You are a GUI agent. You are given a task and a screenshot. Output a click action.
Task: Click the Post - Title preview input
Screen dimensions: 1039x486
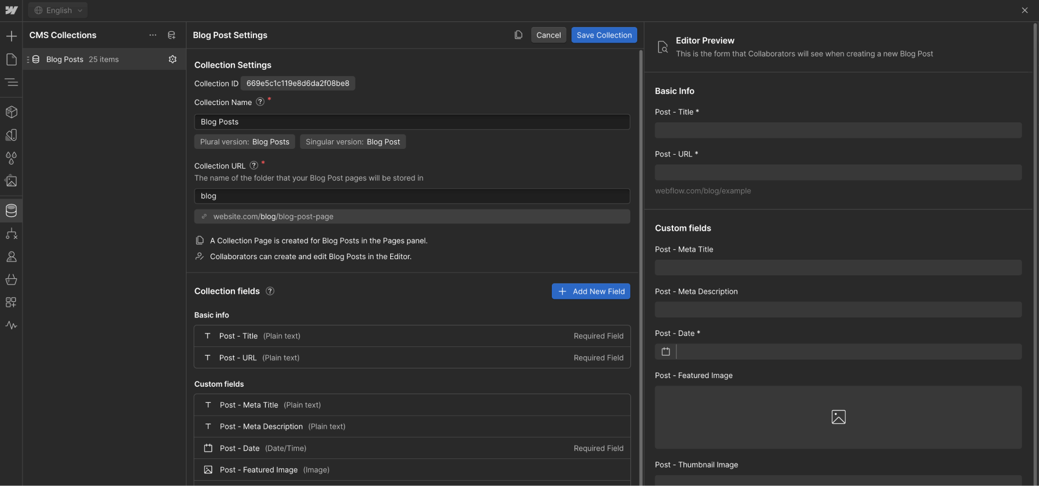(x=838, y=130)
